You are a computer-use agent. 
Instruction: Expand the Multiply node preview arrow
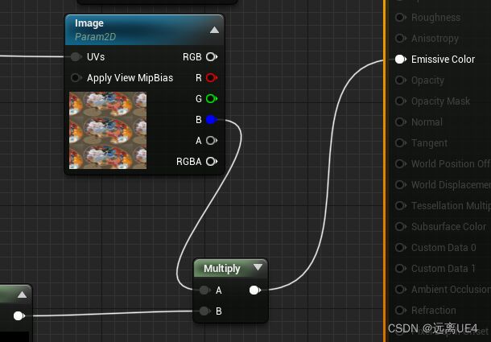point(258,267)
